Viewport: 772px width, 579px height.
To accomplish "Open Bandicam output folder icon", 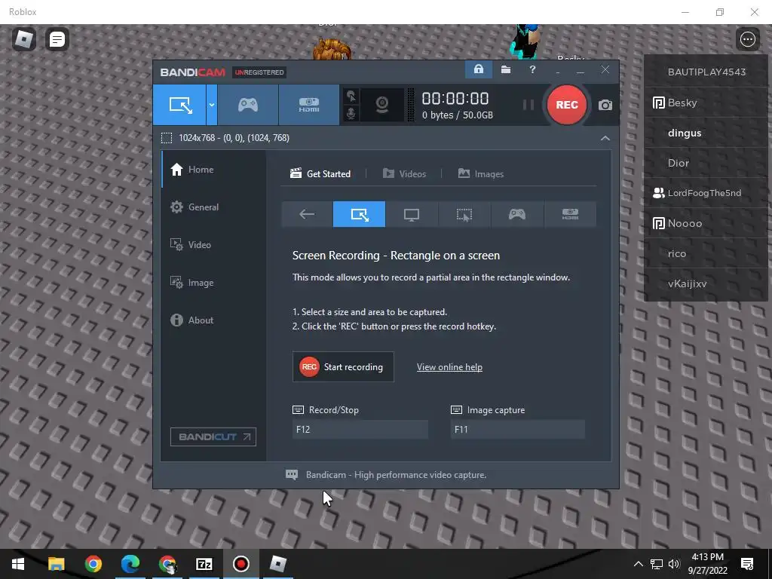I will tap(506, 69).
